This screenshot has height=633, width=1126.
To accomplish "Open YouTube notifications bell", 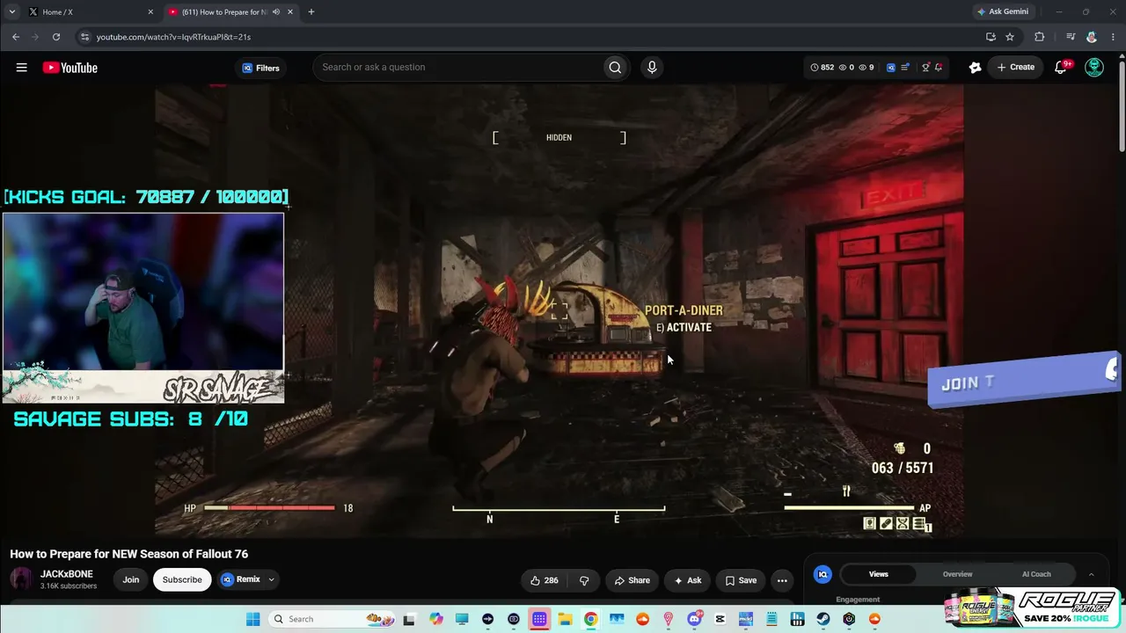I will 1061,68.
